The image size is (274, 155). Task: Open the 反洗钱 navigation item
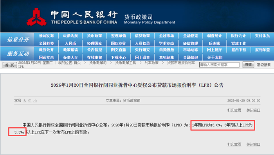click(215, 43)
